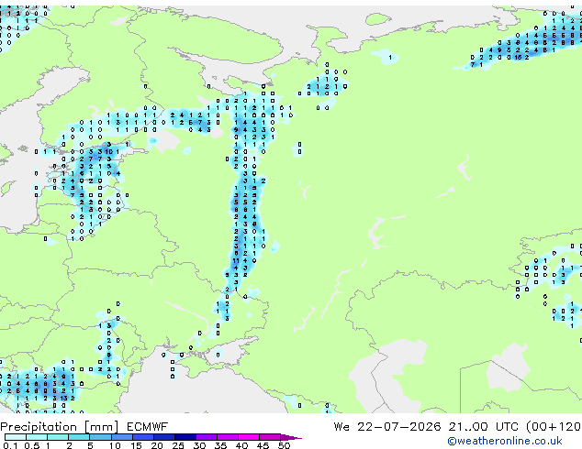Click the '(00+120' forecast offset text
The height and width of the screenshot is (449, 582).
pos(554,427)
